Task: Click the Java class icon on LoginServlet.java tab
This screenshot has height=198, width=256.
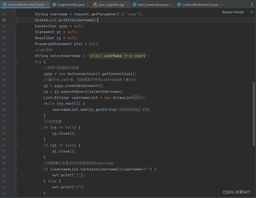Action: point(54,5)
